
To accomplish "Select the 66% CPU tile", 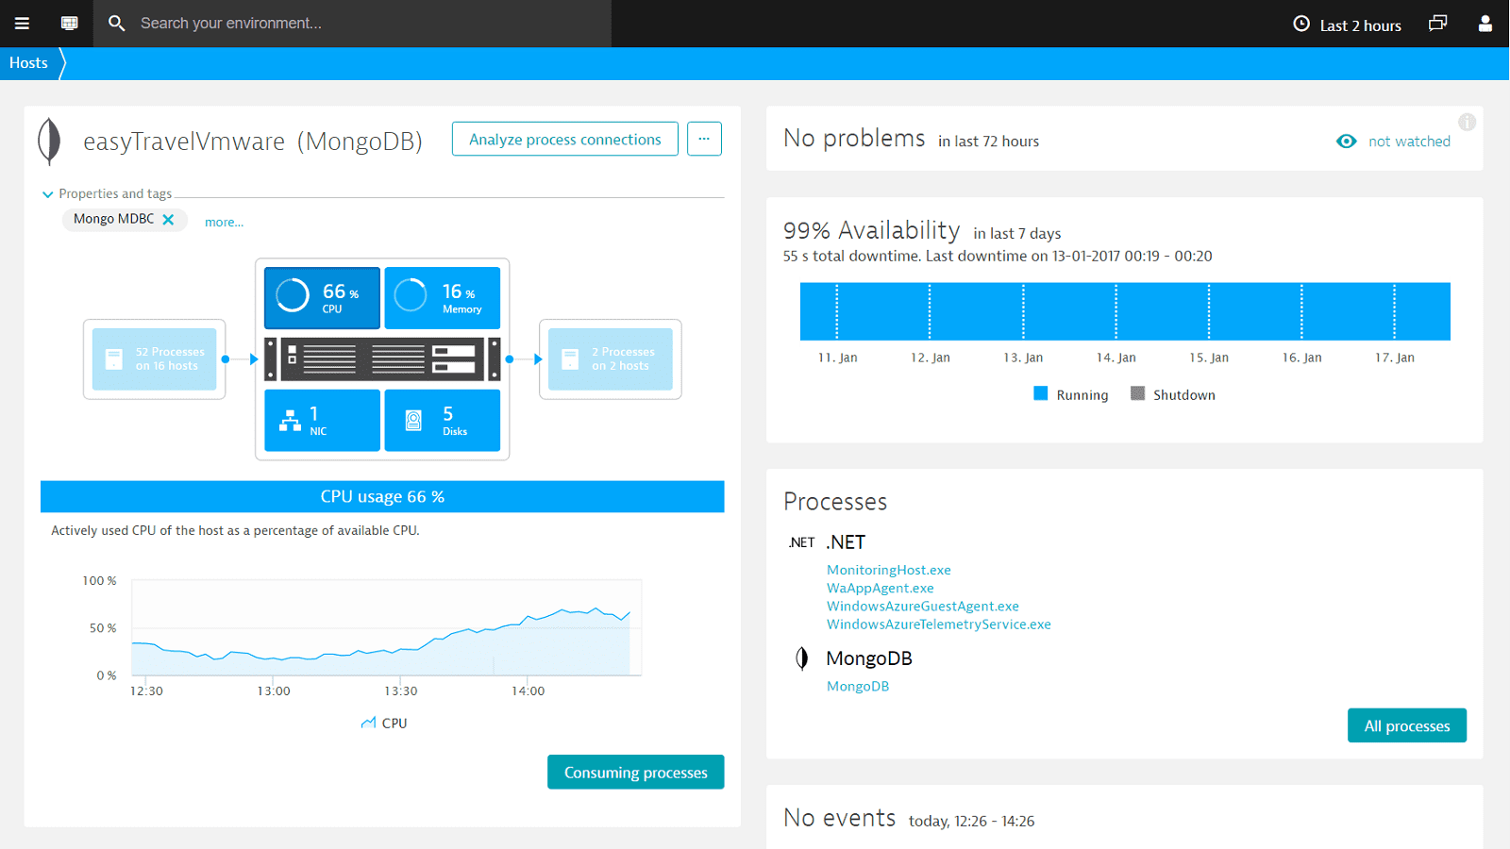I will pos(322,298).
